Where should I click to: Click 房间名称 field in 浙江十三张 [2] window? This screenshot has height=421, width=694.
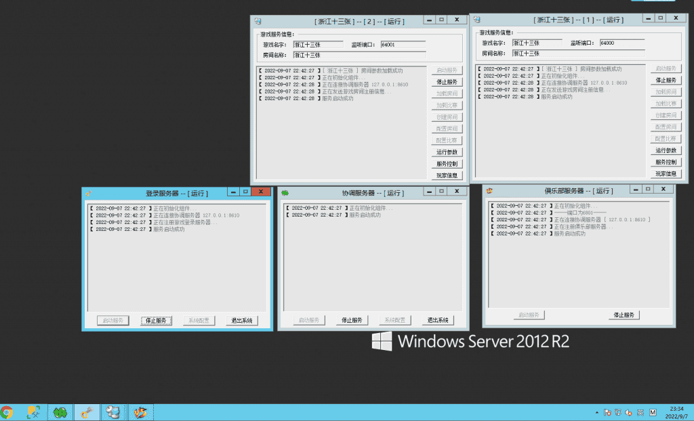pyautogui.click(x=359, y=56)
